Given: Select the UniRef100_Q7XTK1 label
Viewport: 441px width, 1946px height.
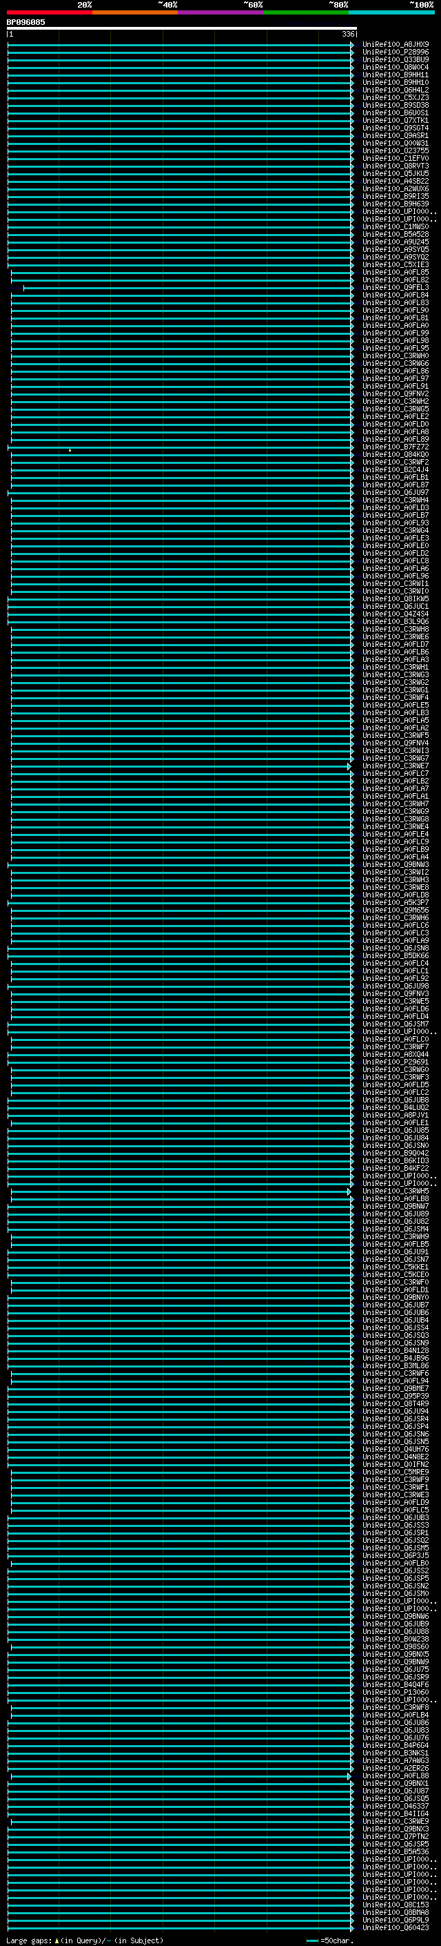Looking at the screenshot, I should click(x=395, y=120).
